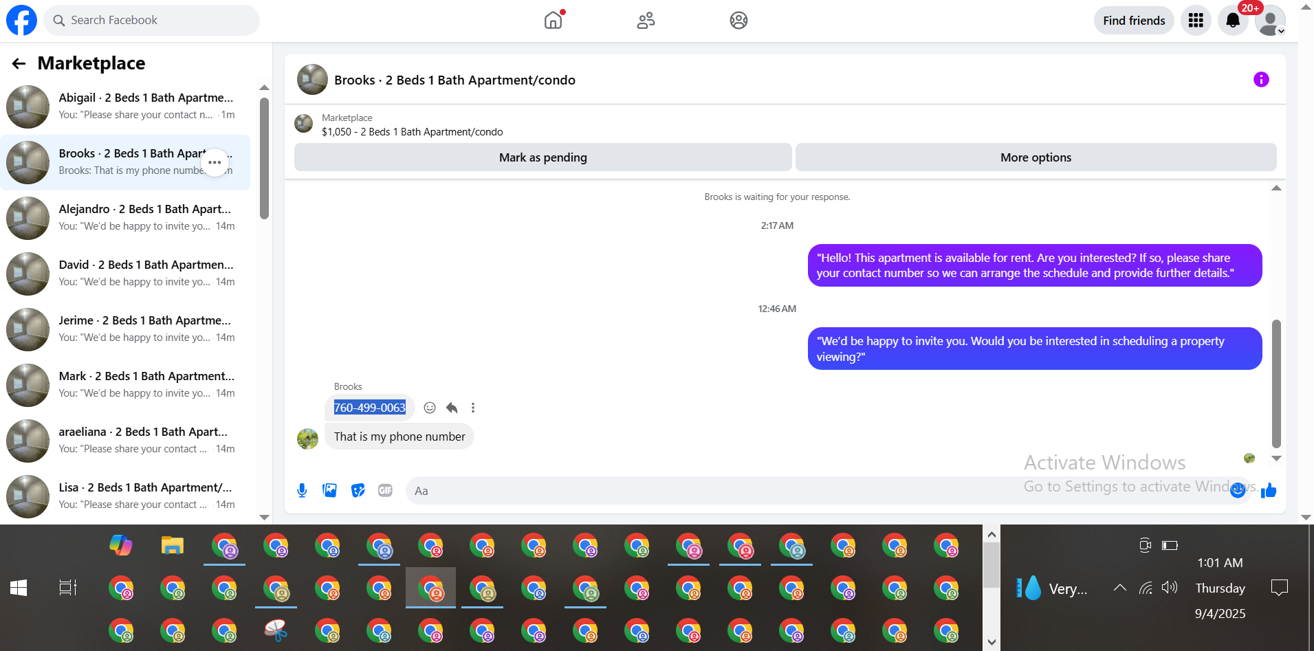Open the Groups tab in the top bar

point(738,21)
